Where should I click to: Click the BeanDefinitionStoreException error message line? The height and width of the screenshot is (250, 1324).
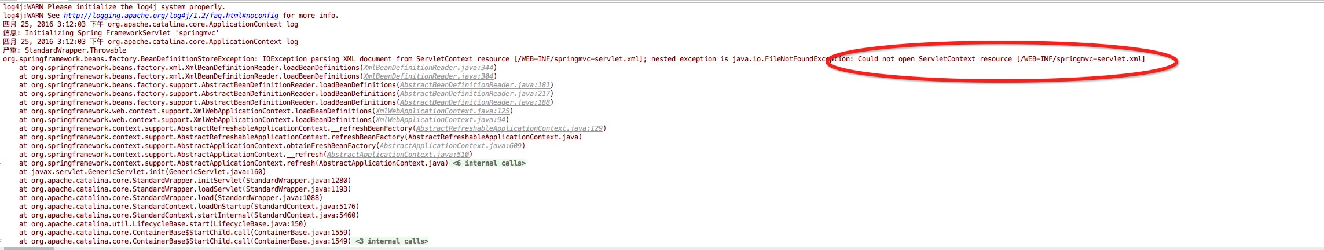click(574, 59)
